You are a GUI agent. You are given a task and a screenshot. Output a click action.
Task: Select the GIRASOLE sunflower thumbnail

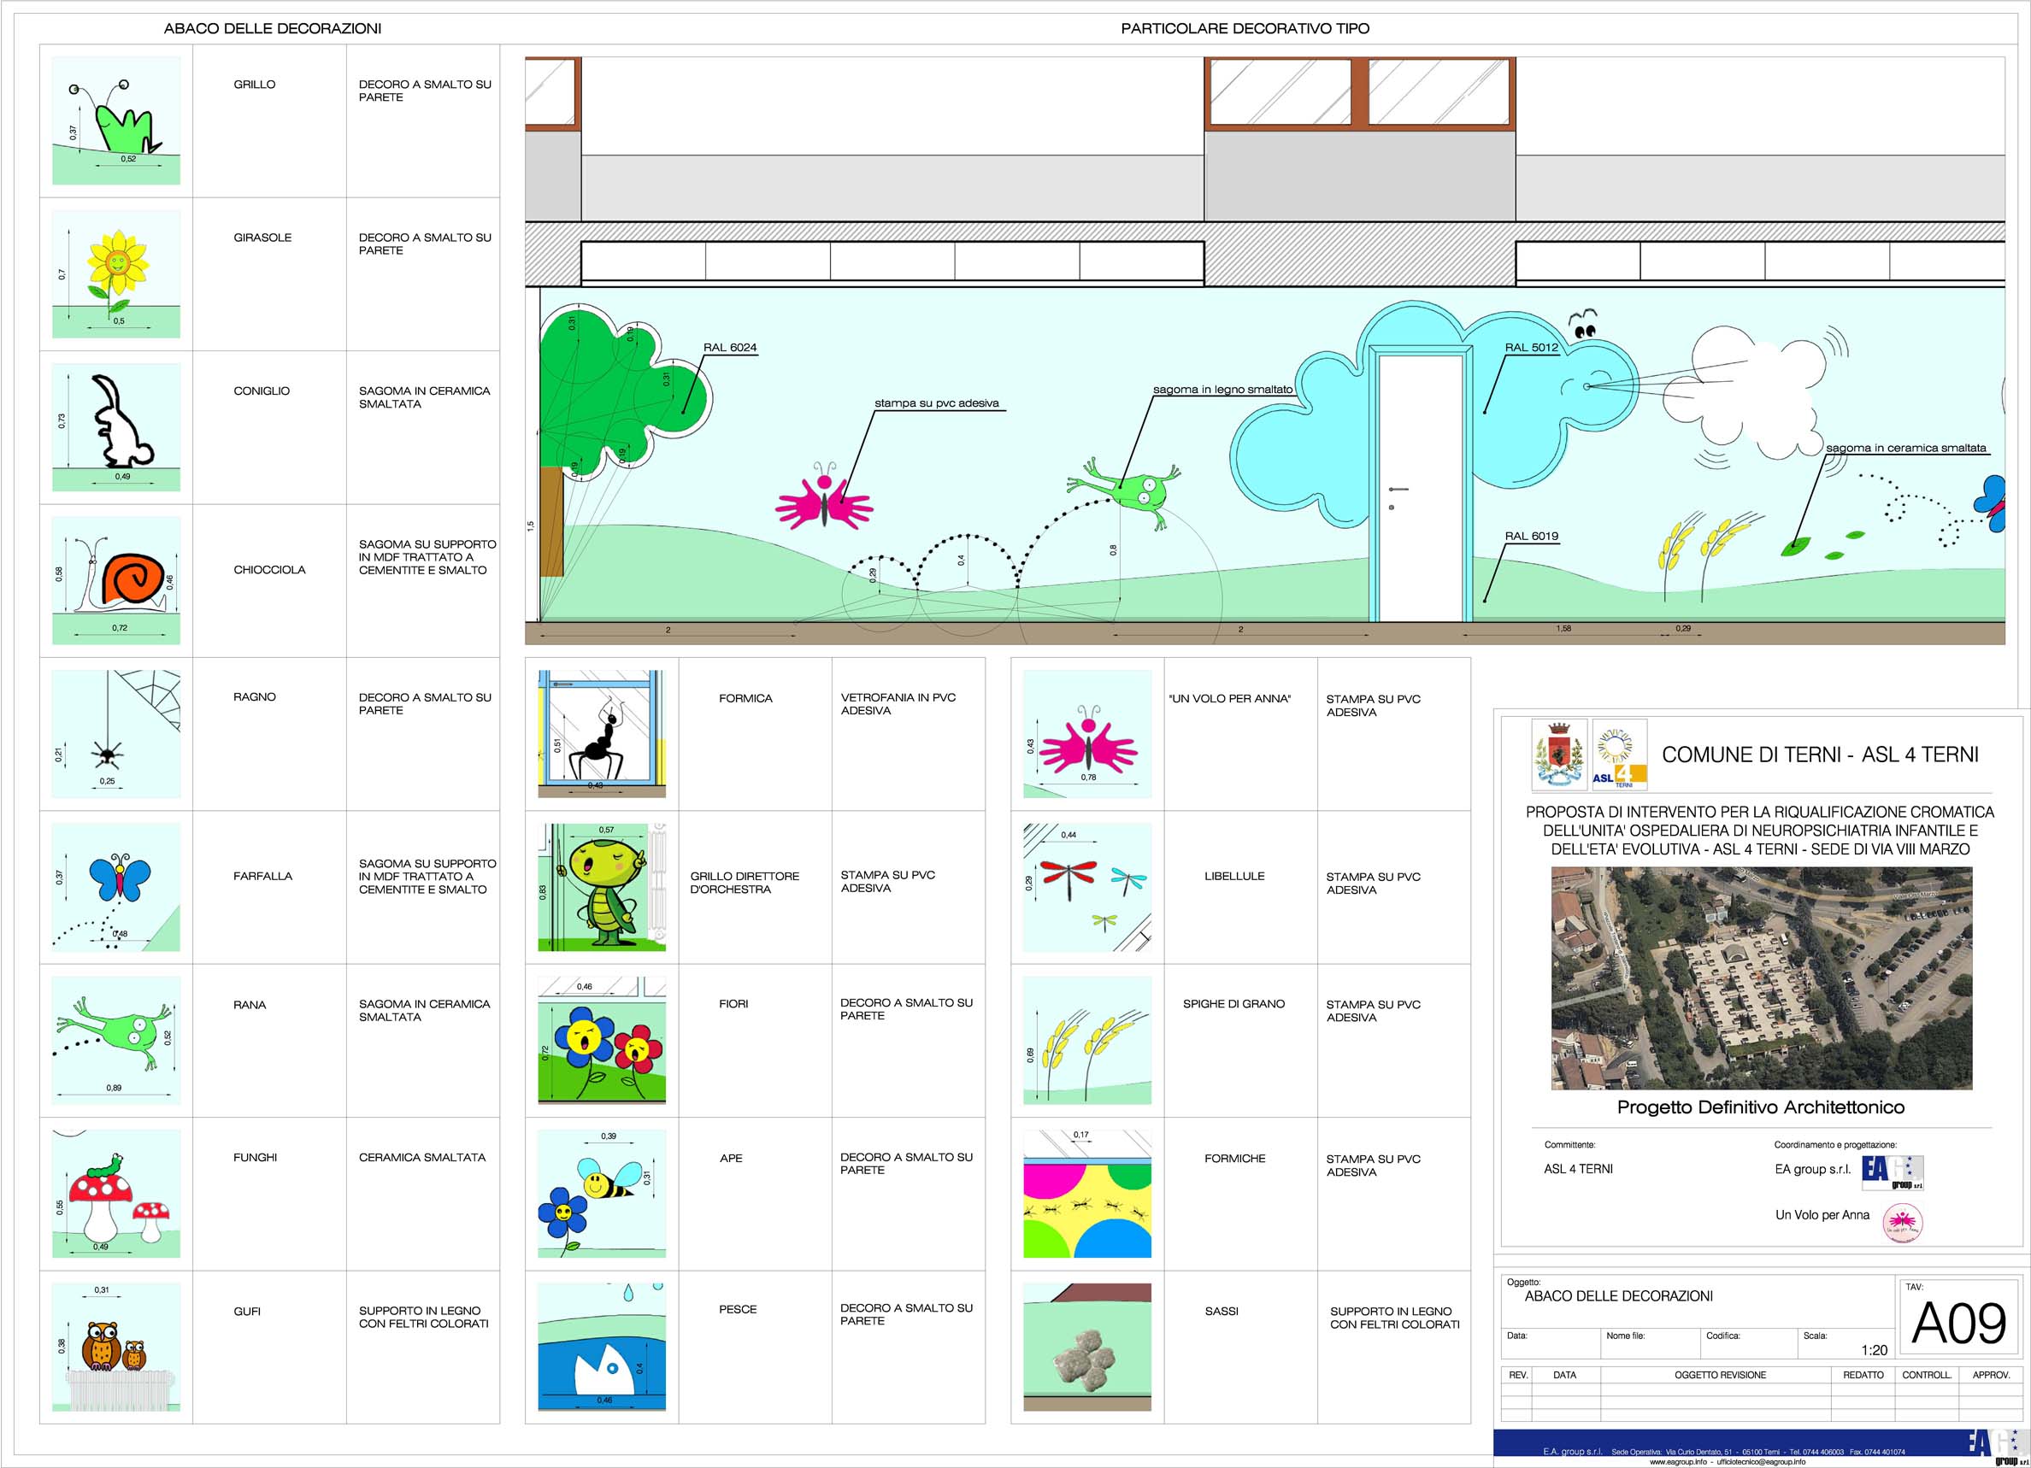pyautogui.click(x=116, y=274)
